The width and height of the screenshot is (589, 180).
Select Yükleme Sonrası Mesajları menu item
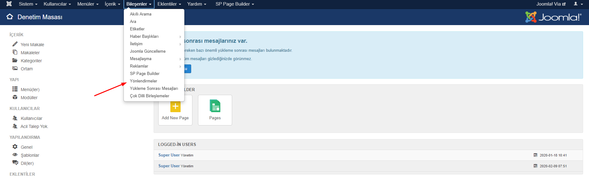click(154, 89)
